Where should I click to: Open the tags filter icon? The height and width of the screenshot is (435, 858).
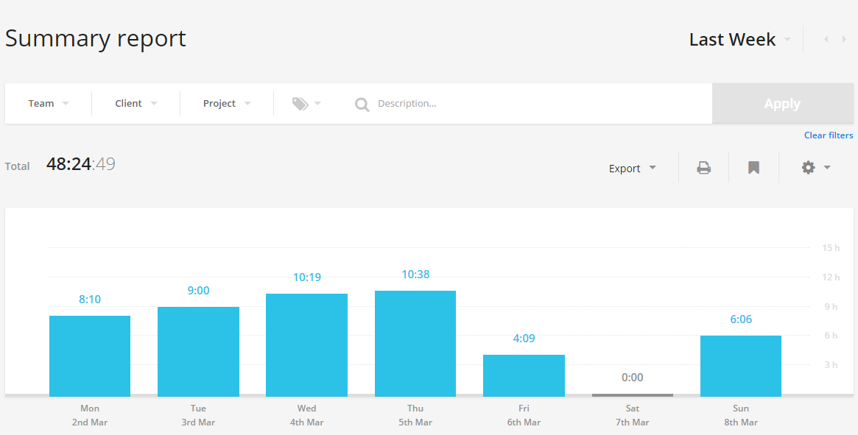pyautogui.click(x=300, y=104)
